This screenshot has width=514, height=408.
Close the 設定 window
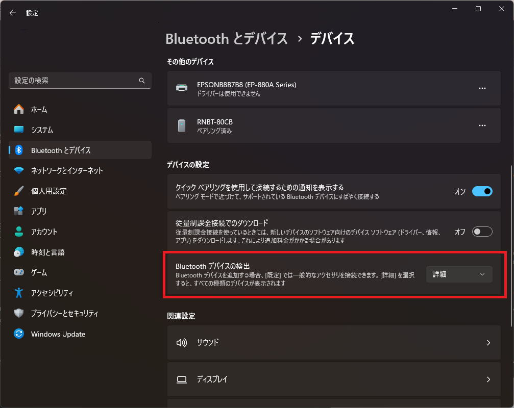click(x=502, y=9)
